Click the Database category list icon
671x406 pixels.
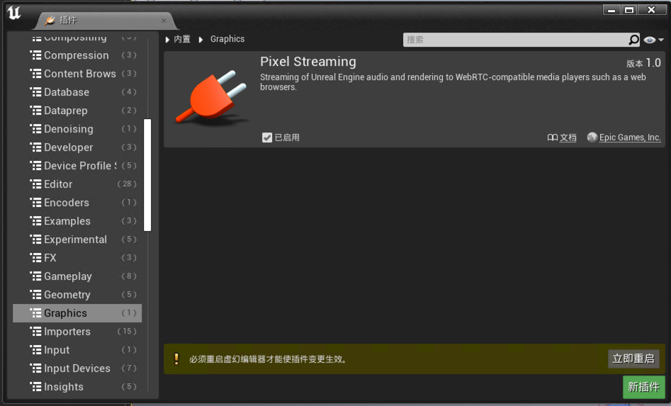coord(36,92)
